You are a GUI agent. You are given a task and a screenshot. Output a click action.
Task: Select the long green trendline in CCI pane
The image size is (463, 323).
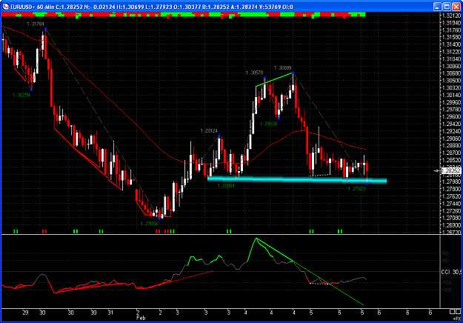coord(310,272)
